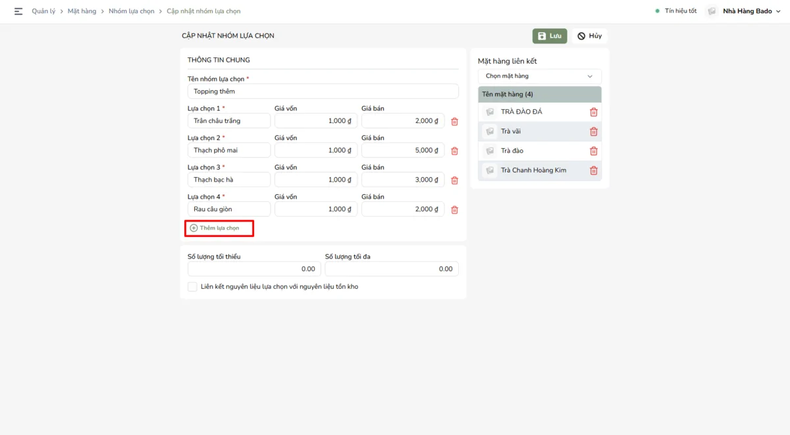Cancel with the Hủy button
Viewport: 790px width, 435px height.
[x=590, y=36]
